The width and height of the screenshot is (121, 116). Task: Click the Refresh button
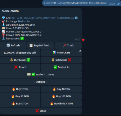tap(13, 46)
